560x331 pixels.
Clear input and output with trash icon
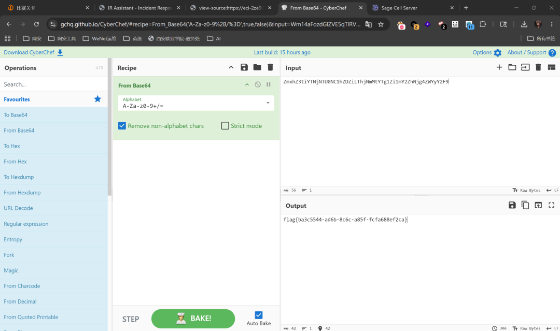[x=538, y=67]
